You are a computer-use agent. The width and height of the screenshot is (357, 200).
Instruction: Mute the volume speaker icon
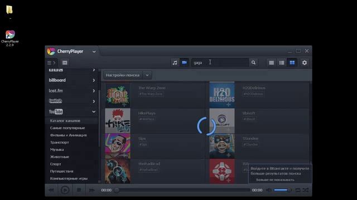[x=269, y=190]
